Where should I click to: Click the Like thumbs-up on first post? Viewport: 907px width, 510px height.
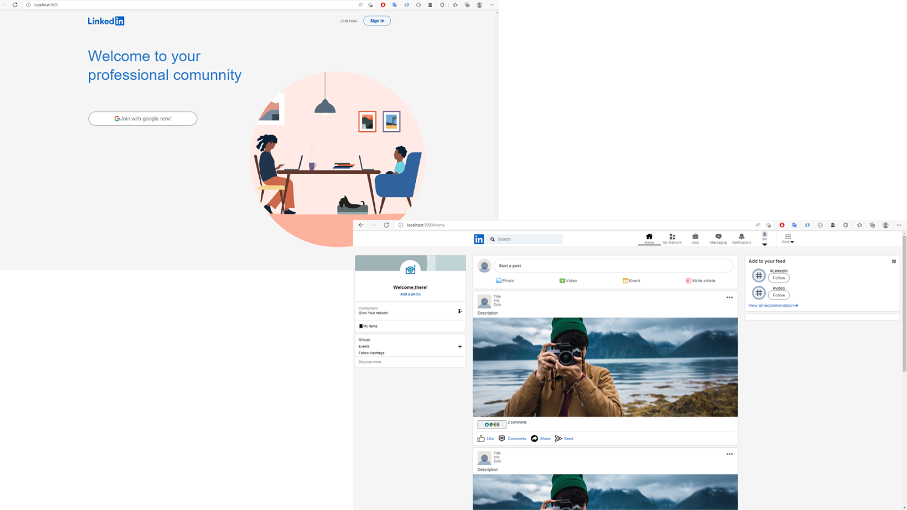tap(481, 439)
